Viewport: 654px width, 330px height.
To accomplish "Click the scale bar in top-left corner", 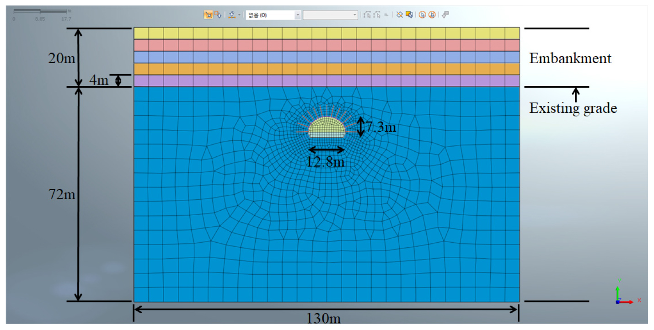I will pyautogui.click(x=40, y=11).
